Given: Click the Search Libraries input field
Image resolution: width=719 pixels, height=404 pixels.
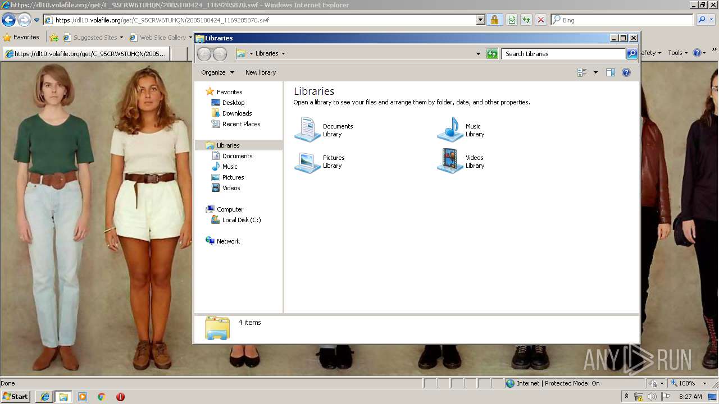Looking at the screenshot, I should pyautogui.click(x=563, y=54).
